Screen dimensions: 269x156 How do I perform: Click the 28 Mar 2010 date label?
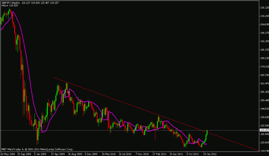click(x=109, y=154)
